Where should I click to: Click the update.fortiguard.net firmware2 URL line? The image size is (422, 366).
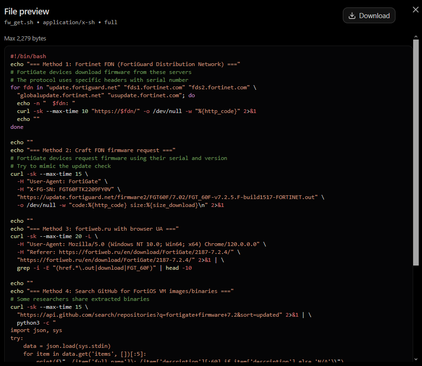[170, 197]
